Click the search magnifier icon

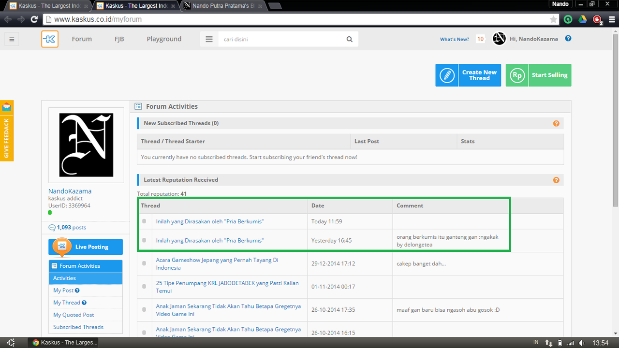[x=350, y=39]
